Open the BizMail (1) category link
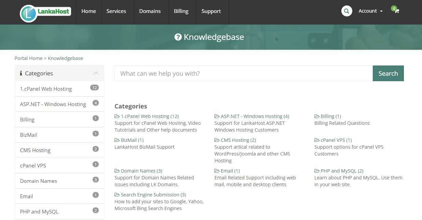 click(132, 140)
